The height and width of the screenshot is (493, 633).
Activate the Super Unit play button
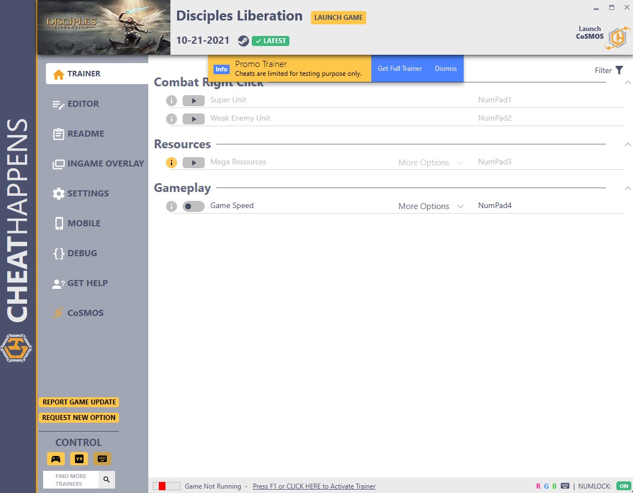194,101
